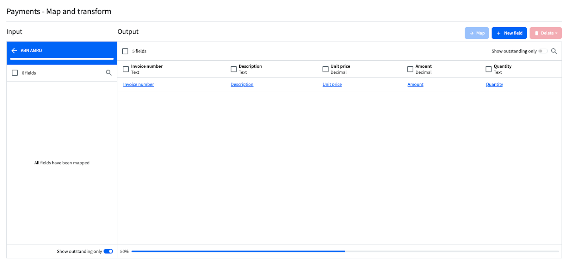Open the Quantity mapping link
569x263 pixels.
click(x=494, y=84)
